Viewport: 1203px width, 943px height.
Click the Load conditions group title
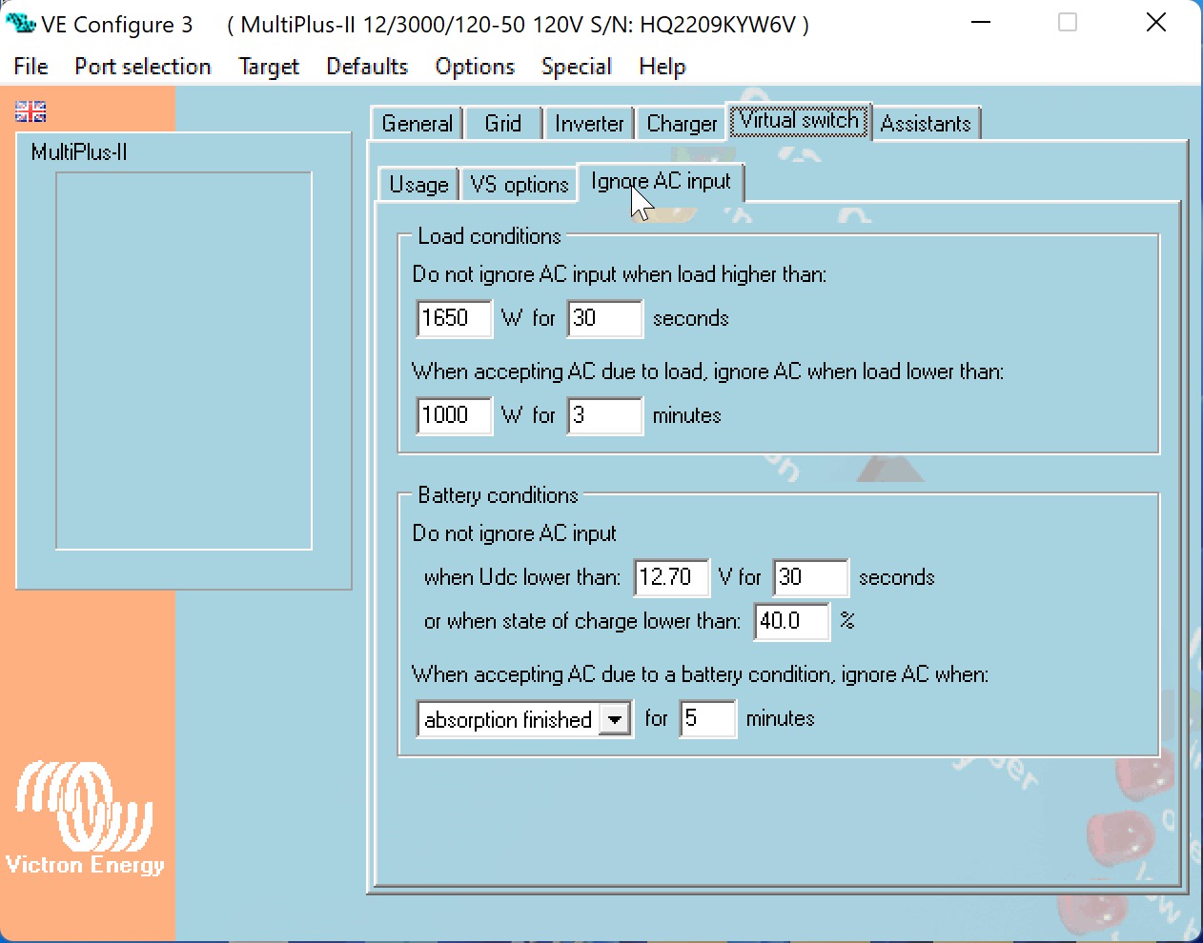490,236
